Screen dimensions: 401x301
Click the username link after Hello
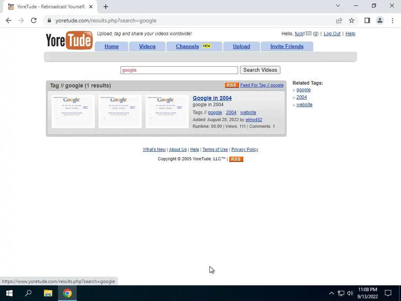coord(299,34)
